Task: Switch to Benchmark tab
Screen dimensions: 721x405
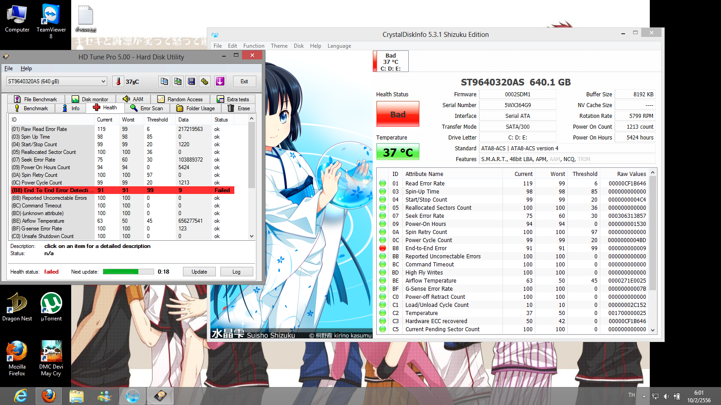Action: click(x=31, y=108)
